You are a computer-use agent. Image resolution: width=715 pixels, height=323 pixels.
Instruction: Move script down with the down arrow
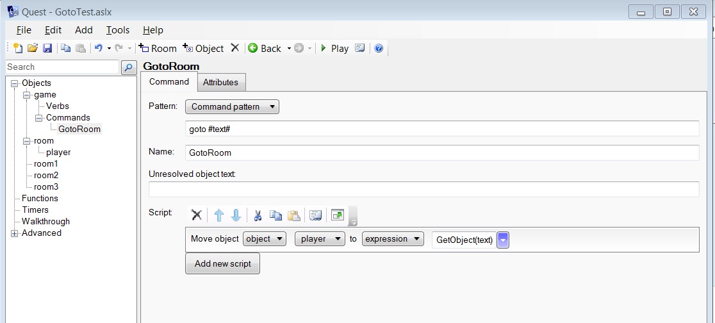(235, 215)
